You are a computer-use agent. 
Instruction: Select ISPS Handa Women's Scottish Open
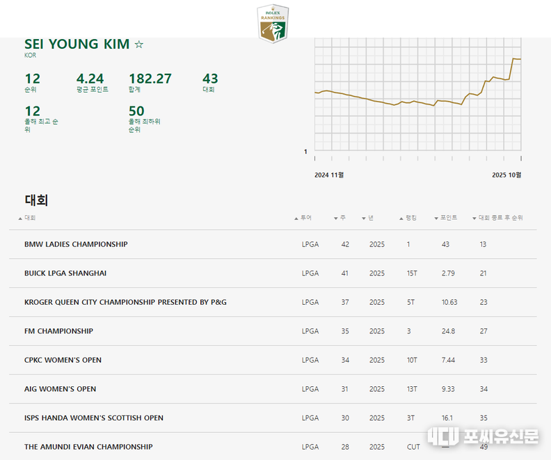(94, 418)
